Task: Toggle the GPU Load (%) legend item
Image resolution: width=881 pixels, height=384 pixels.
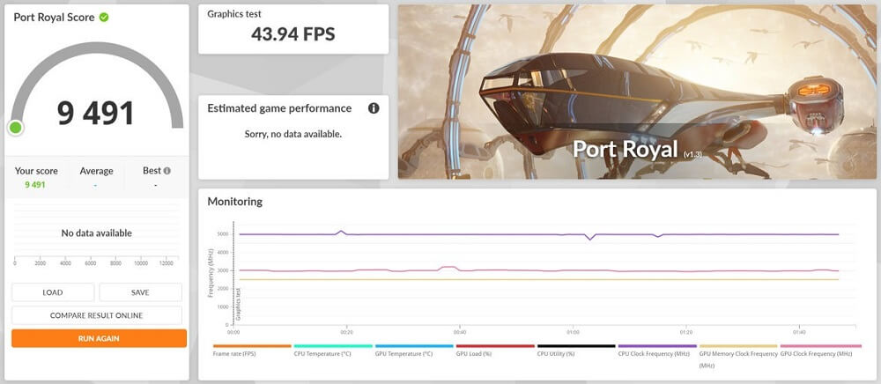Action: 494,351
